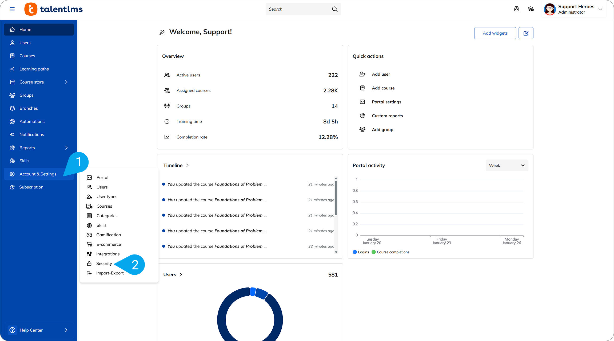Click the Custom reports pie icon
The width and height of the screenshot is (614, 341).
coord(362,116)
